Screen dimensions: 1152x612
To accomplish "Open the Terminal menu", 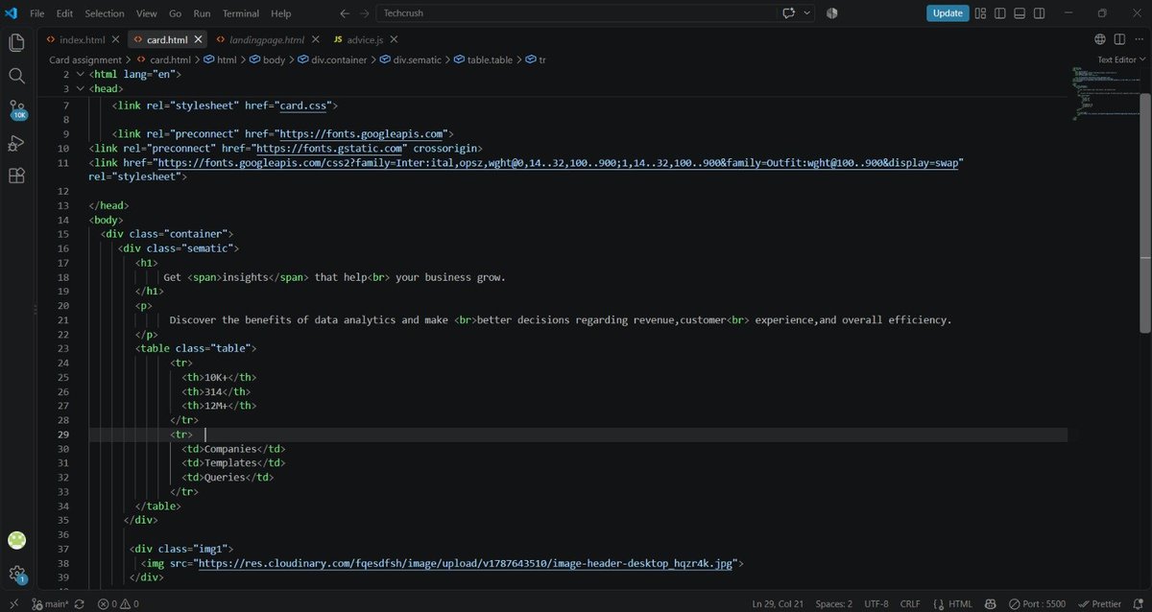I will [x=241, y=13].
